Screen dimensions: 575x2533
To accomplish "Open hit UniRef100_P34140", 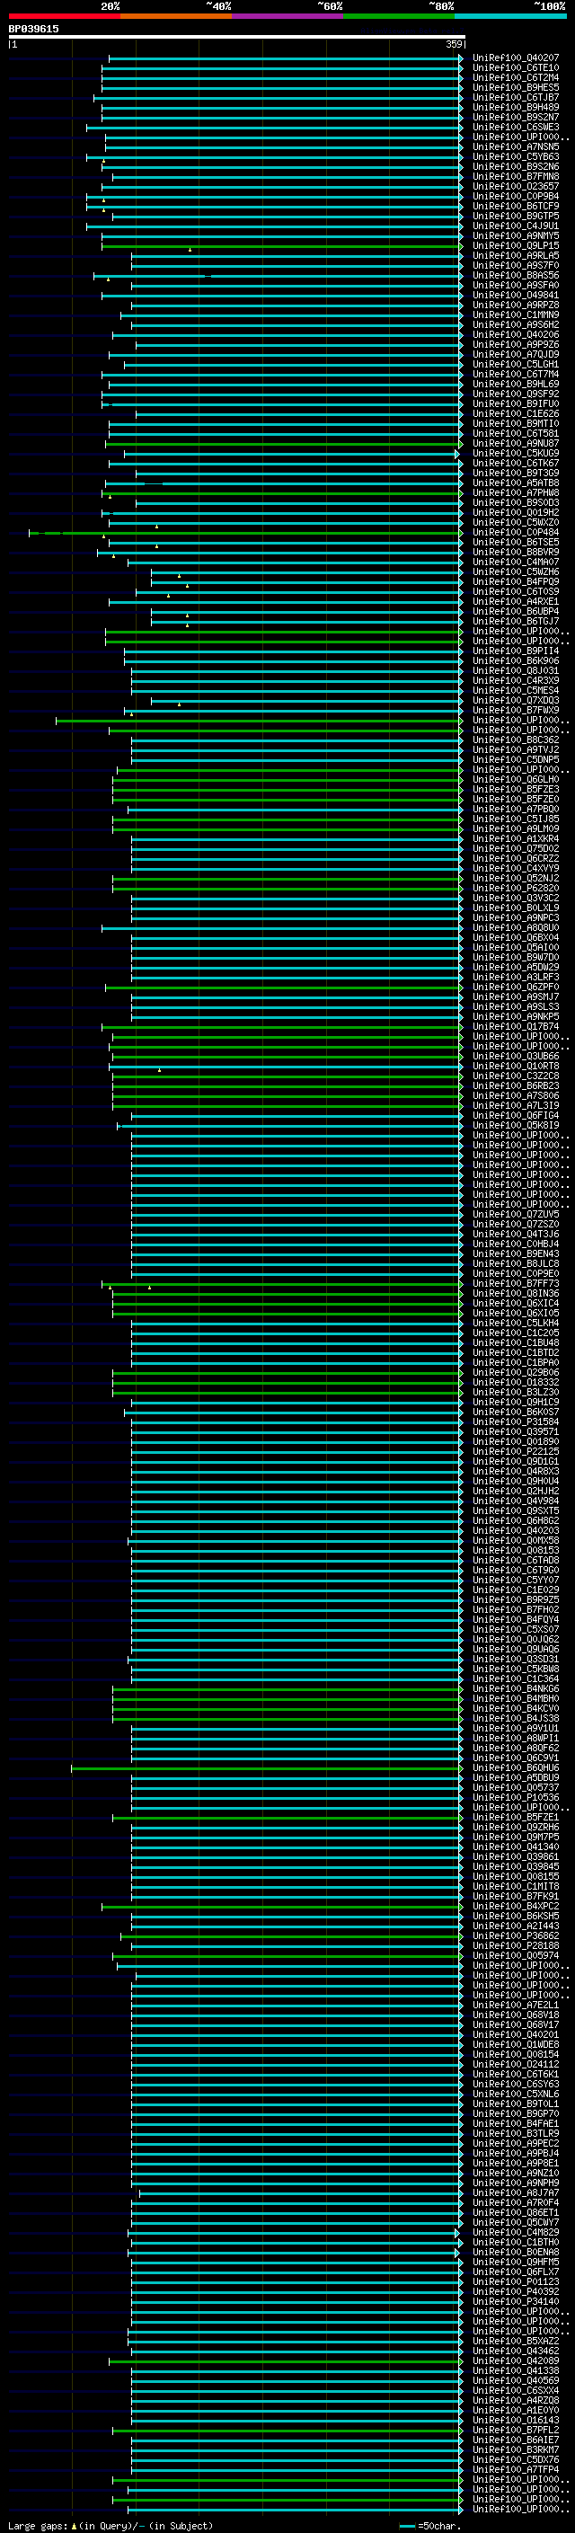I will pos(516,2301).
